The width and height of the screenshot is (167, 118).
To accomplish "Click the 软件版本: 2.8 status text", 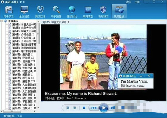I will (x=13, y=116).
